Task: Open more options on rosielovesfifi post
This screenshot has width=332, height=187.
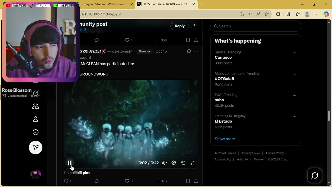Action: [196, 51]
